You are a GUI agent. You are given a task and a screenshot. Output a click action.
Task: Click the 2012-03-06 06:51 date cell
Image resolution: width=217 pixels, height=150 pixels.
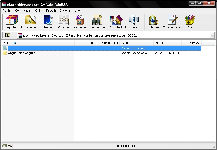click(x=167, y=53)
